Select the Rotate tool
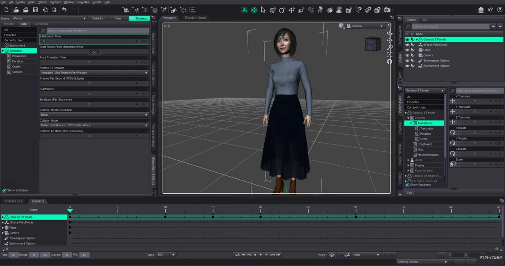 coord(282,10)
